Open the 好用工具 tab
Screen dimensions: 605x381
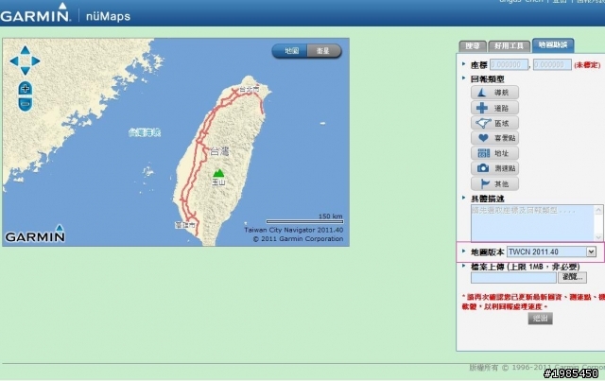click(x=509, y=46)
